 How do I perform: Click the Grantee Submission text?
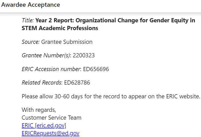click(67, 42)
